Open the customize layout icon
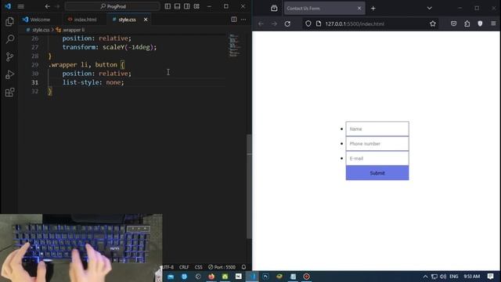The height and width of the screenshot is (282, 501). click(x=196, y=6)
